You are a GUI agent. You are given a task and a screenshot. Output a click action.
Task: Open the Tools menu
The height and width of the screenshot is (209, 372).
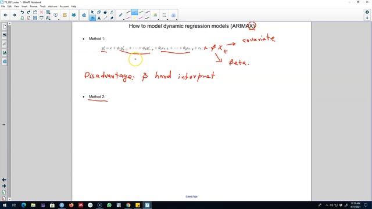[42, 6]
